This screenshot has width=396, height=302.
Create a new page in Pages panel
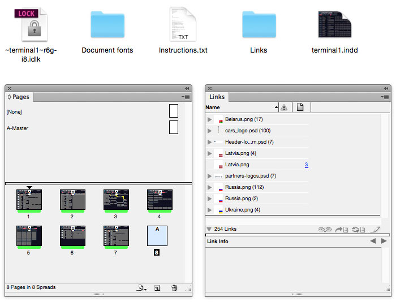157,288
